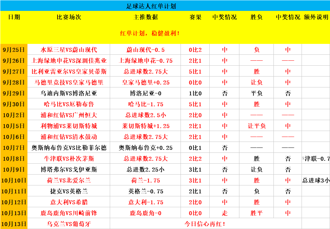The height and width of the screenshot is (229, 330).
Task: Select the match cell 牛津联VS朴次茅斯
Action: pos(69,159)
